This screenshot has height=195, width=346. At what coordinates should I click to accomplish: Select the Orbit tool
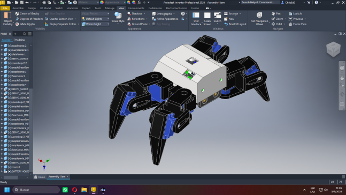[x=277, y=24]
